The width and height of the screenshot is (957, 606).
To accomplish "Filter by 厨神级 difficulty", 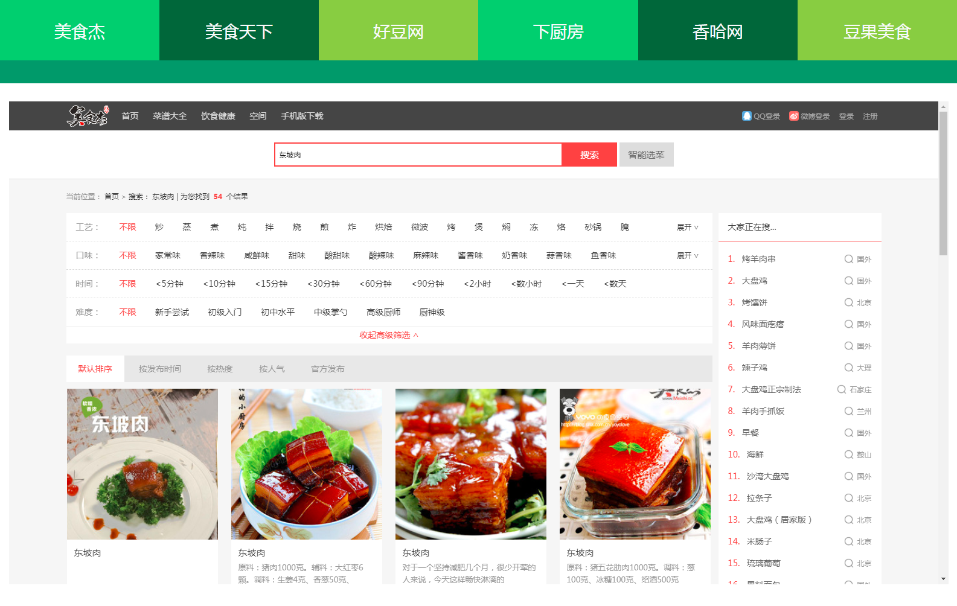I will [432, 312].
